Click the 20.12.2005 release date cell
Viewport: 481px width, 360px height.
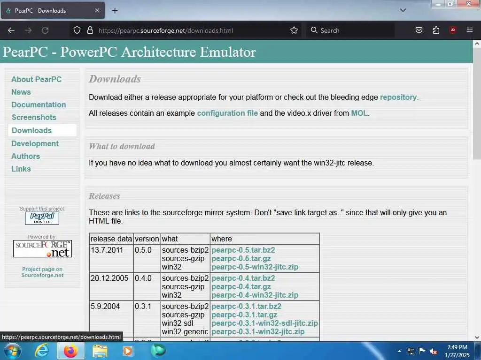(x=111, y=286)
